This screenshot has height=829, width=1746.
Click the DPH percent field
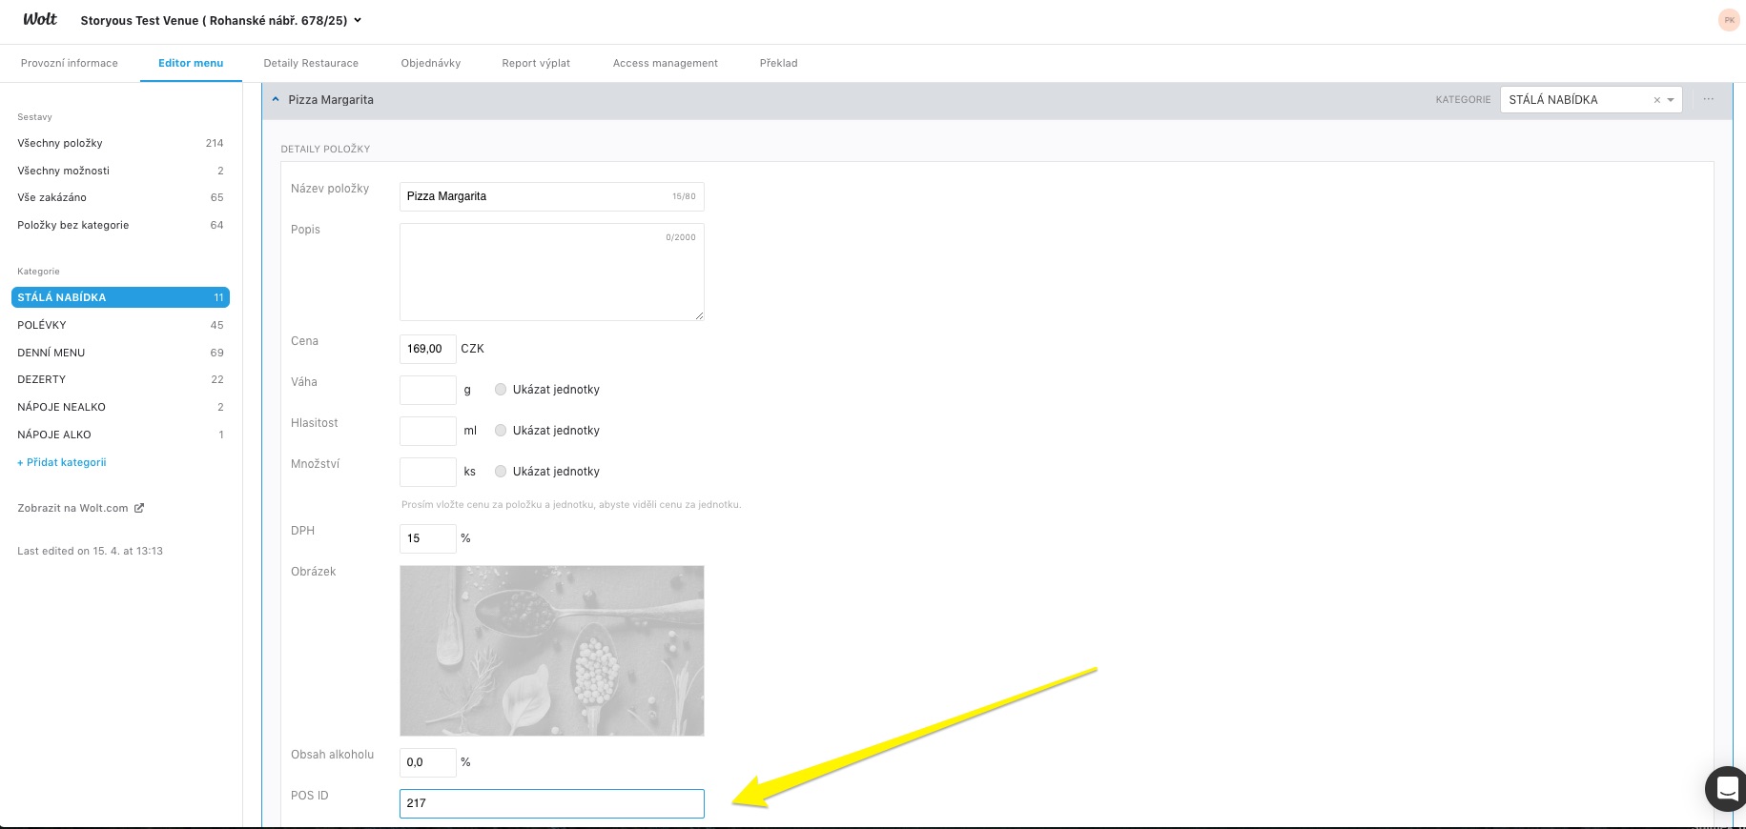pos(427,538)
